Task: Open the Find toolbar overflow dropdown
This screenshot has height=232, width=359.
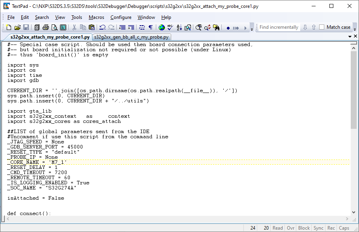Action: tap(354, 28)
